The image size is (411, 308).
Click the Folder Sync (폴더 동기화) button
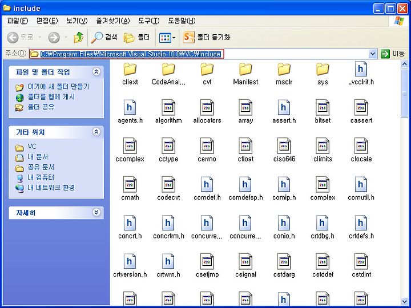pyautogui.click(x=207, y=37)
